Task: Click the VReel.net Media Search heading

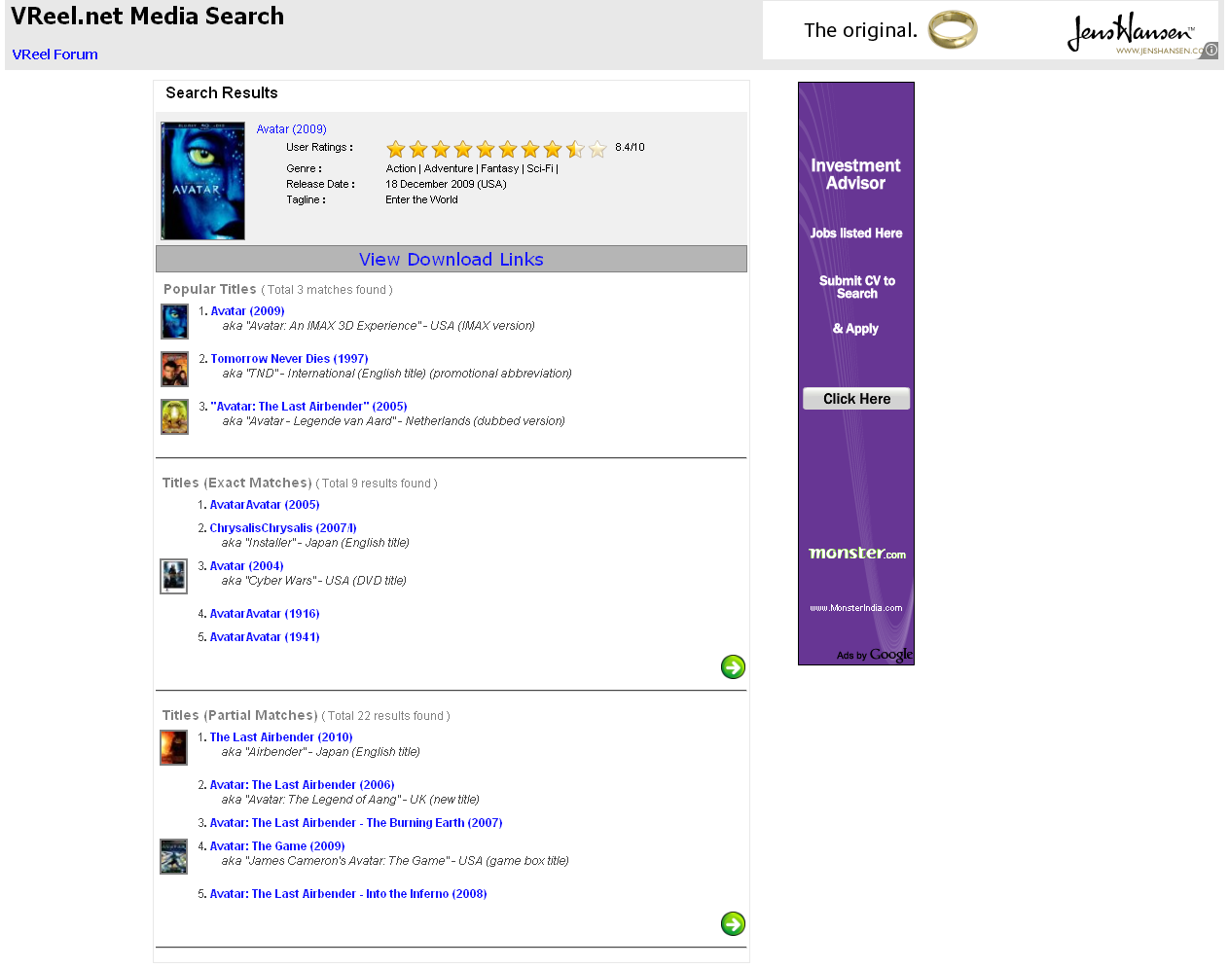Action: tap(147, 17)
